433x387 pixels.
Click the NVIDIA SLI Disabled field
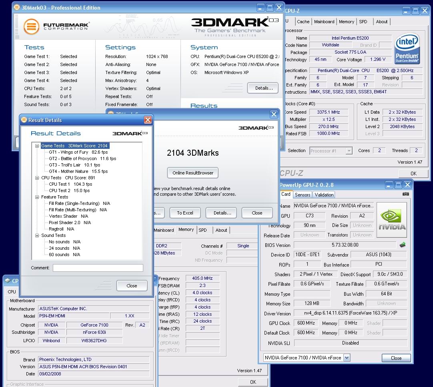click(x=351, y=343)
